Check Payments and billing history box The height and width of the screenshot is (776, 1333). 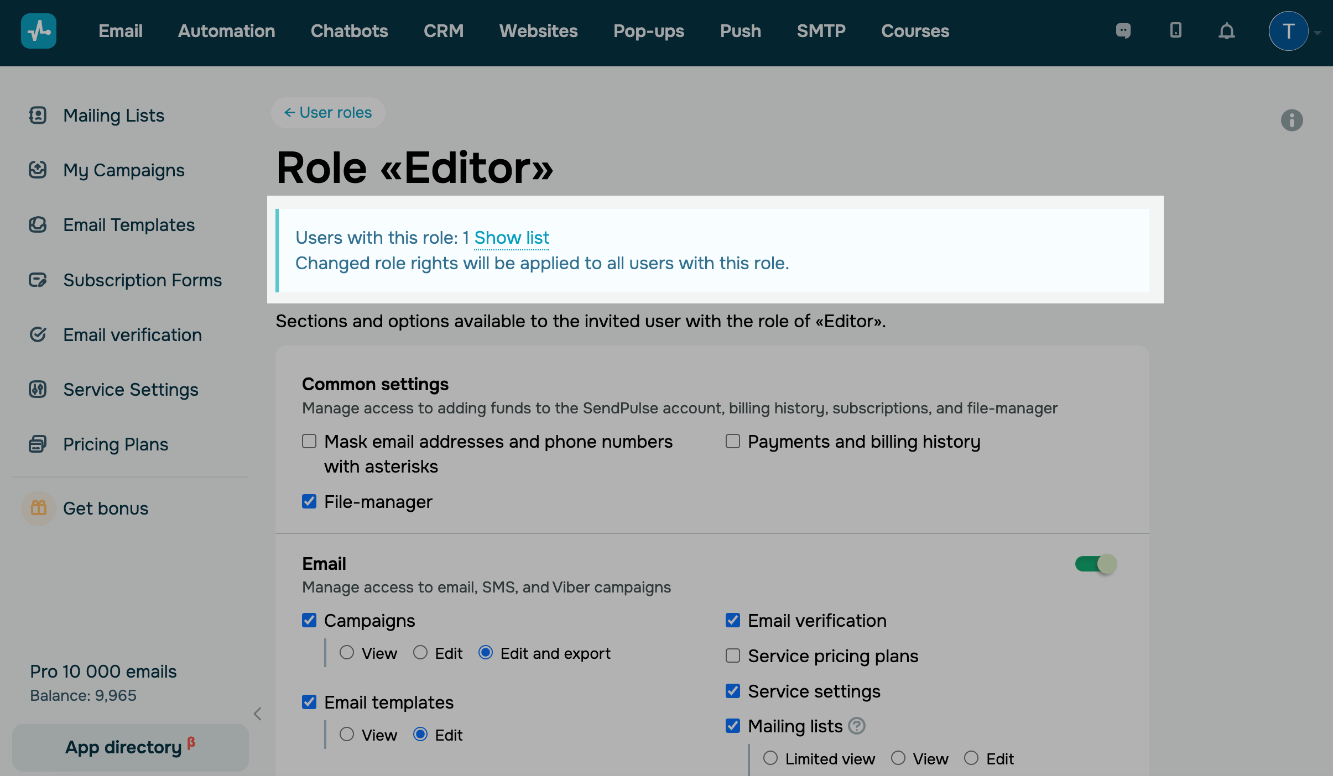click(733, 441)
